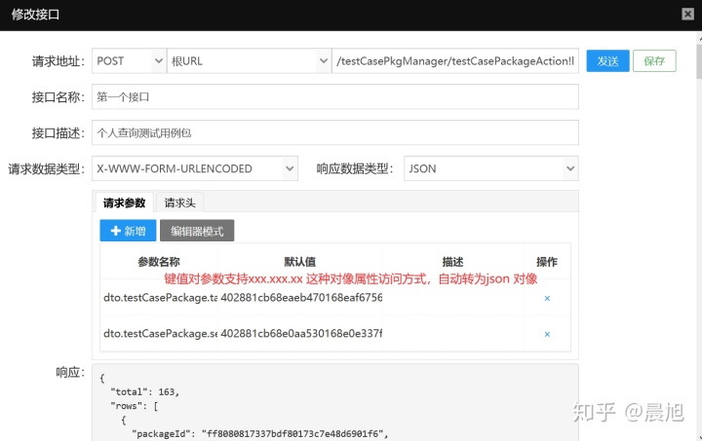The height and width of the screenshot is (441, 702).
Task: Click the 参数名称 column header
Action: 159,262
